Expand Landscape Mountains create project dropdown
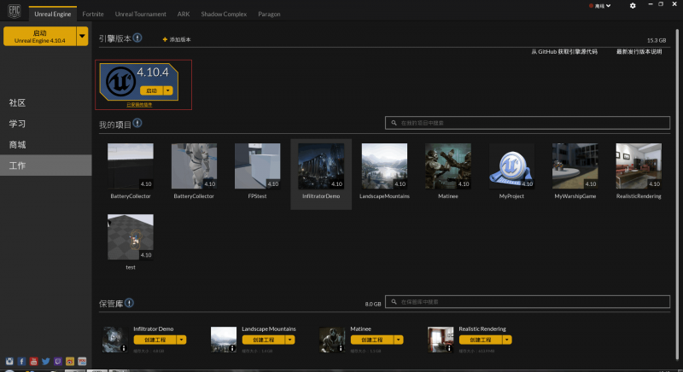 click(x=290, y=340)
